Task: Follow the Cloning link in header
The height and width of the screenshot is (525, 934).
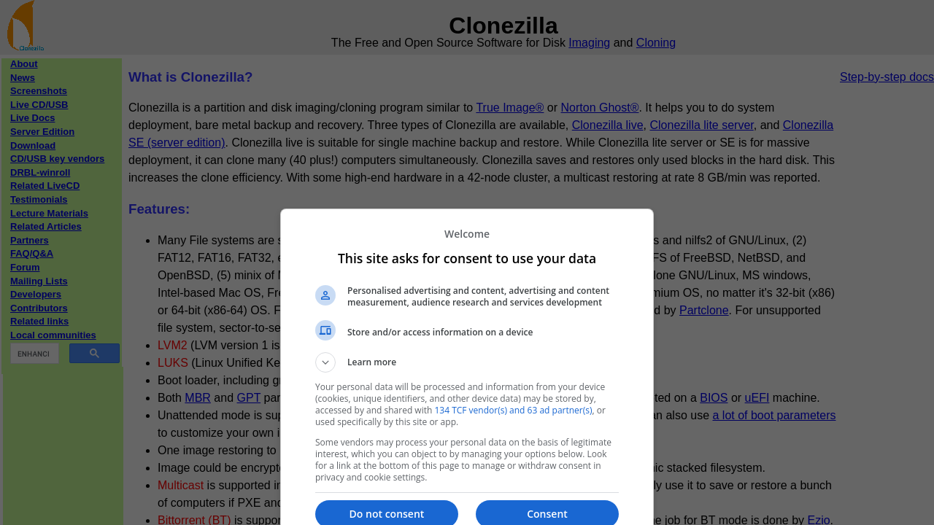Action: click(655, 43)
